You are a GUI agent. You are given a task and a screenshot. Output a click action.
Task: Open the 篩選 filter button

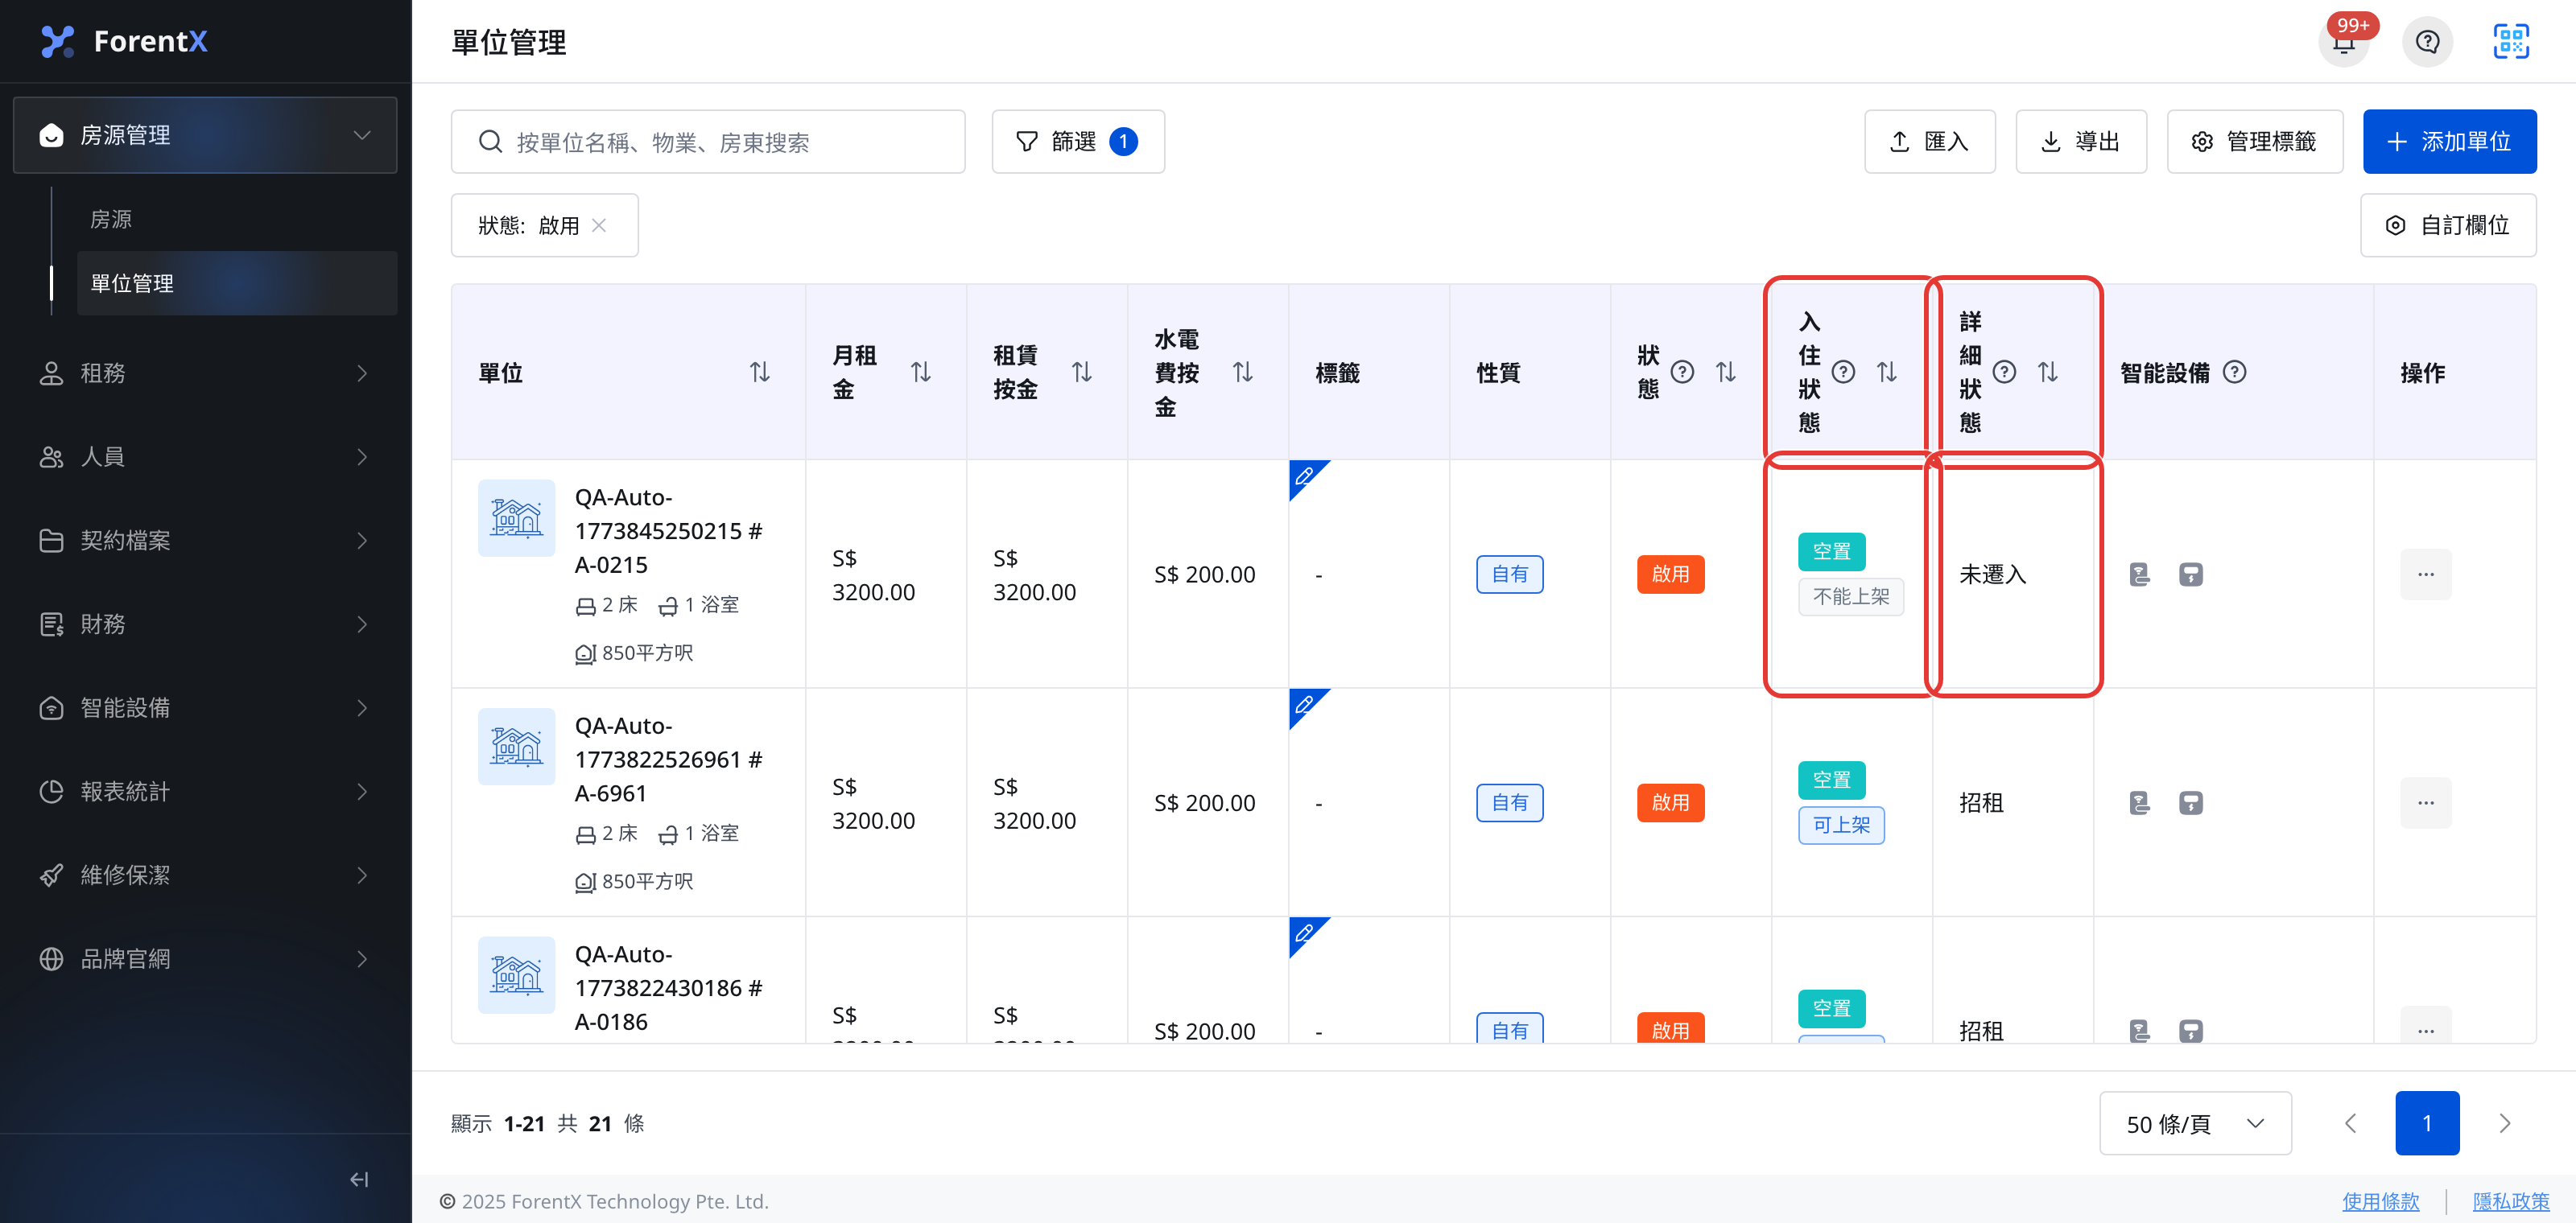[1077, 142]
